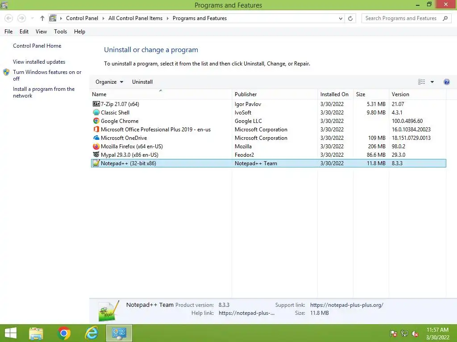The image size is (457, 342).
Task: Click the Mozilla Firefox program icon
Action: click(x=96, y=146)
